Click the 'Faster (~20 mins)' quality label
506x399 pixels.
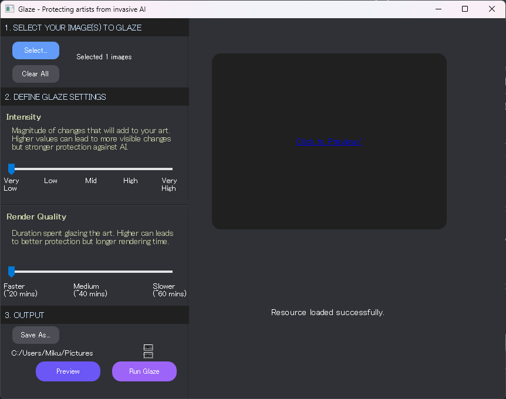tap(21, 290)
